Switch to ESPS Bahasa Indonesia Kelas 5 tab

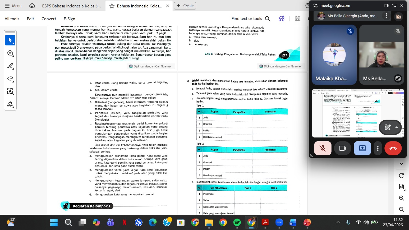(72, 6)
